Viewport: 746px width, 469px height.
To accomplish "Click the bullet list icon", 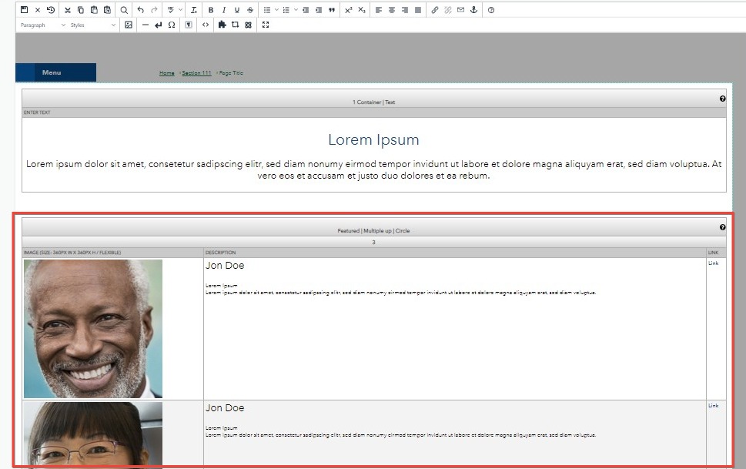I will click(267, 9).
